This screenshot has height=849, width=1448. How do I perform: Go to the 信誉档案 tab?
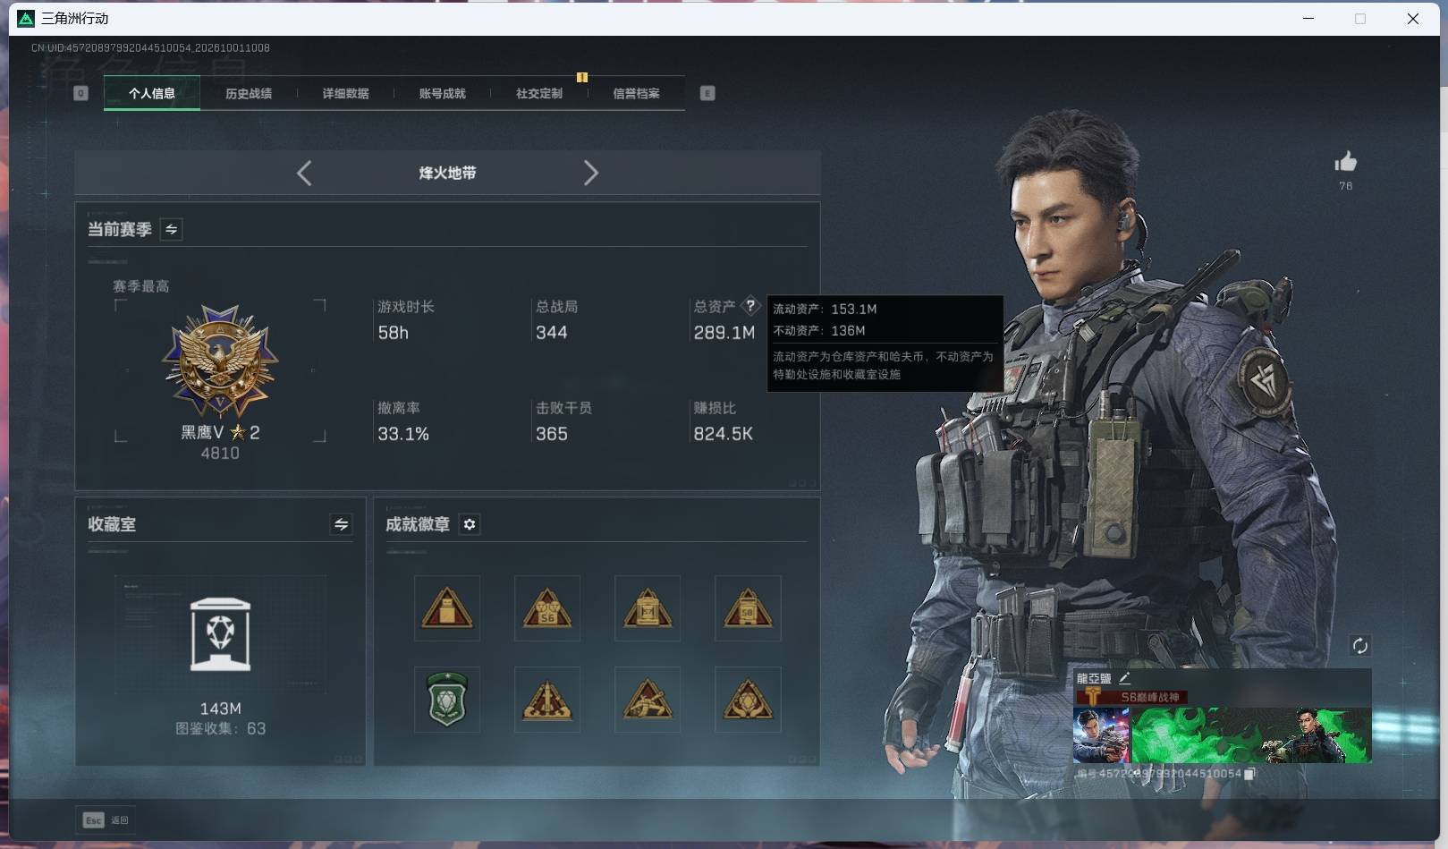pyautogui.click(x=636, y=93)
